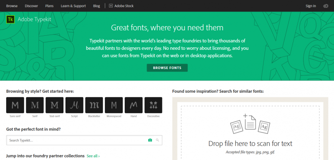Choose the Slab serif style tile
Image resolution: width=334 pixels, height=160 pixels.
tap(55, 105)
